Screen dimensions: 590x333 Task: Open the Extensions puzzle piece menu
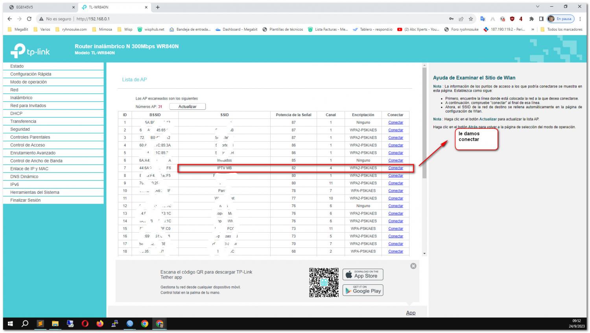point(531,19)
